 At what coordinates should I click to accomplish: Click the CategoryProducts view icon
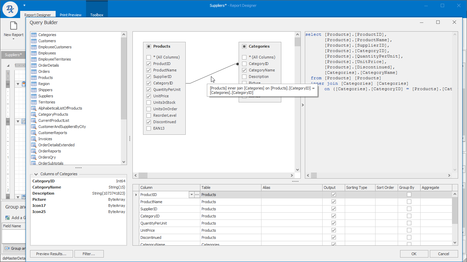click(34, 114)
